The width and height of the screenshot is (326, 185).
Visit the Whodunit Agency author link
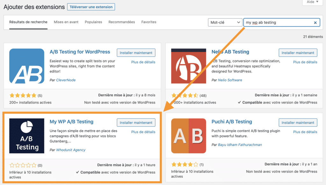71,150
